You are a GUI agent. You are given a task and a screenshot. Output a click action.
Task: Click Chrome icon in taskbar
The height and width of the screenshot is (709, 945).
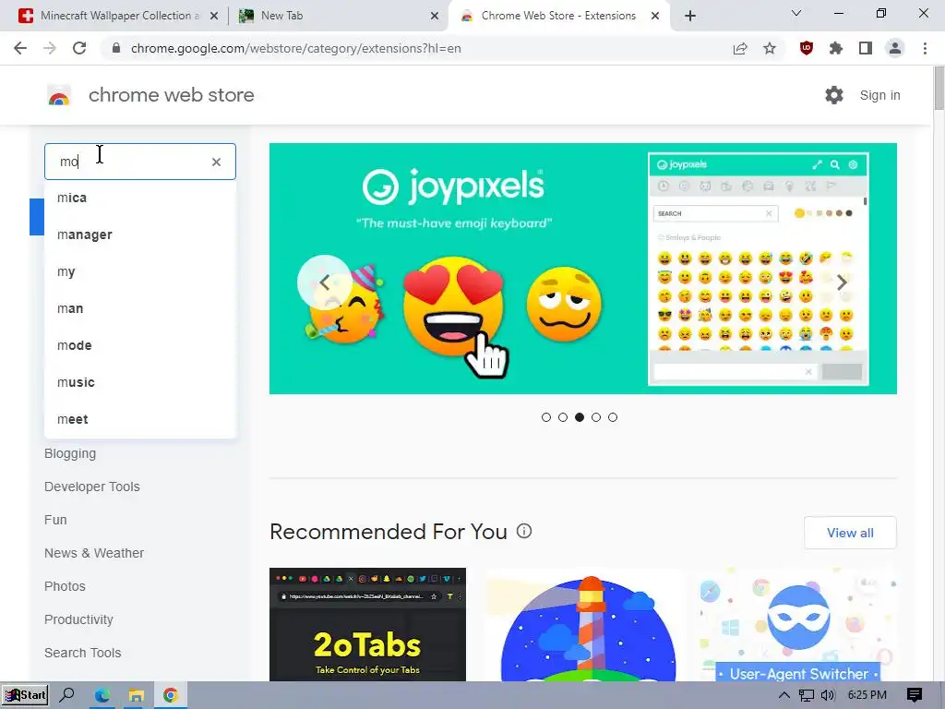pyautogui.click(x=171, y=695)
